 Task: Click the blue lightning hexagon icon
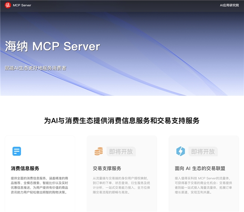pos(181,151)
